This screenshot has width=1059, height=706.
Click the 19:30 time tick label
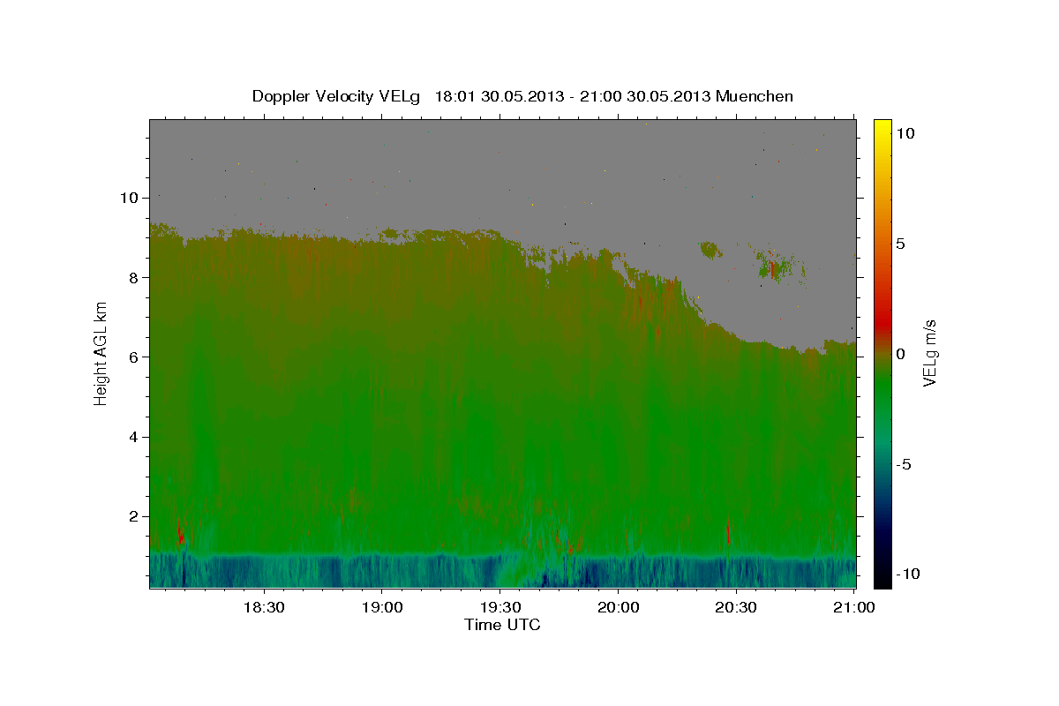(499, 607)
